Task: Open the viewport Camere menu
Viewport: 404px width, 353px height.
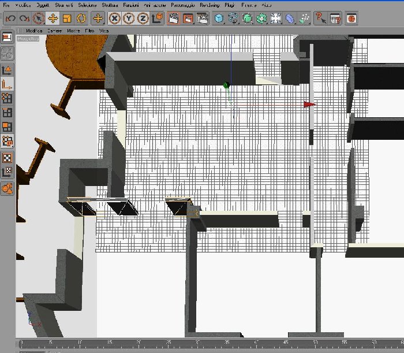Action: point(55,31)
